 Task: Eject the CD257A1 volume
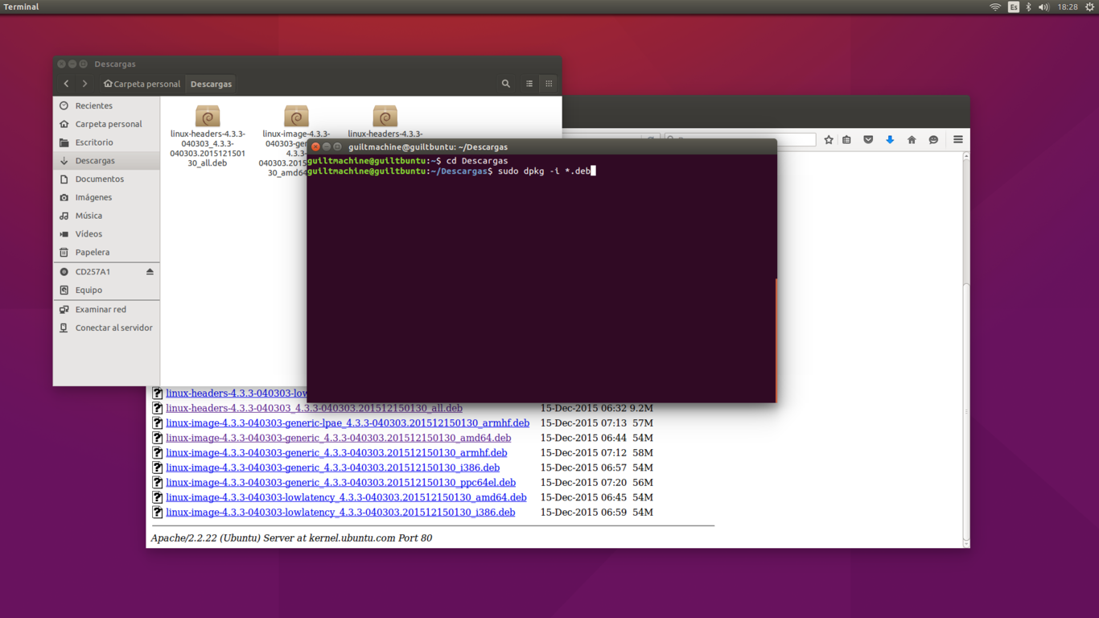[x=149, y=271]
